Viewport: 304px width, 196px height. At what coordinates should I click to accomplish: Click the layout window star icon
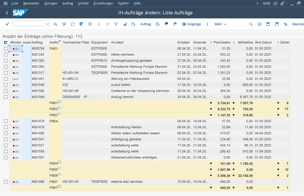point(268,24)
